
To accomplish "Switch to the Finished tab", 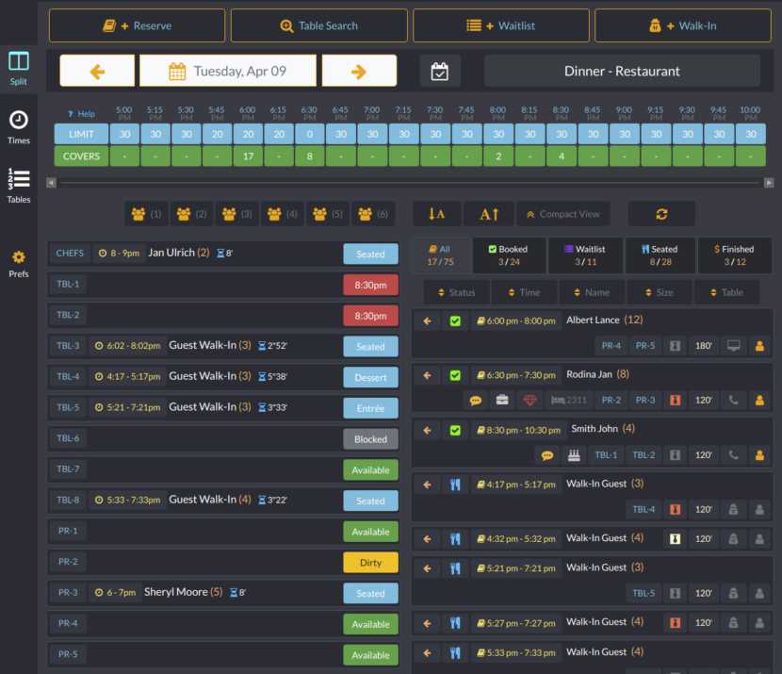I will tap(734, 255).
